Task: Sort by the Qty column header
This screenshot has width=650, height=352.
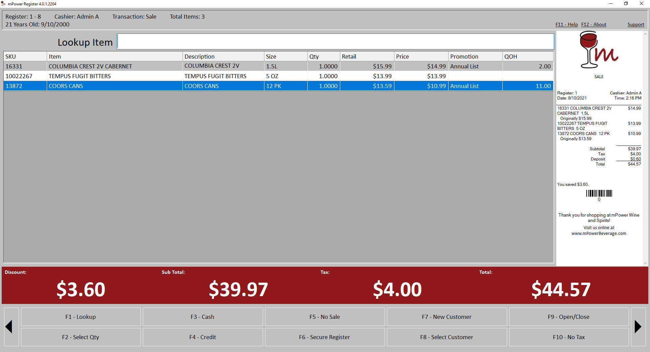Action: [x=324, y=57]
